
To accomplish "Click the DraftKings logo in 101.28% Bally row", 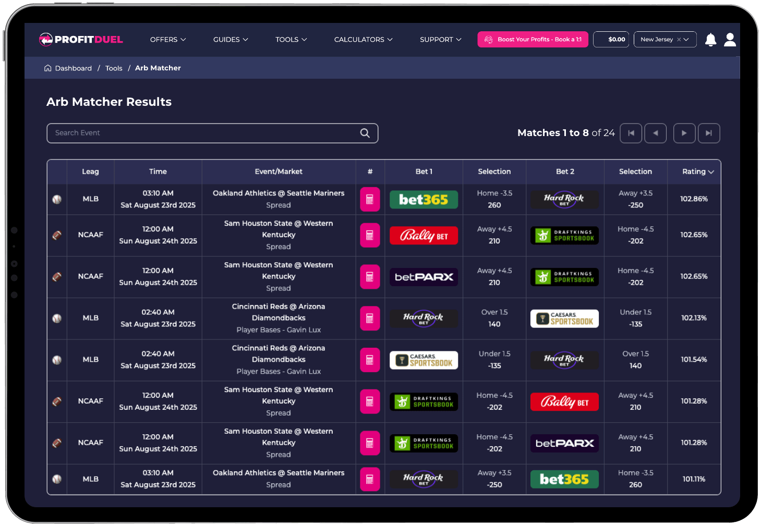I will (x=424, y=401).
